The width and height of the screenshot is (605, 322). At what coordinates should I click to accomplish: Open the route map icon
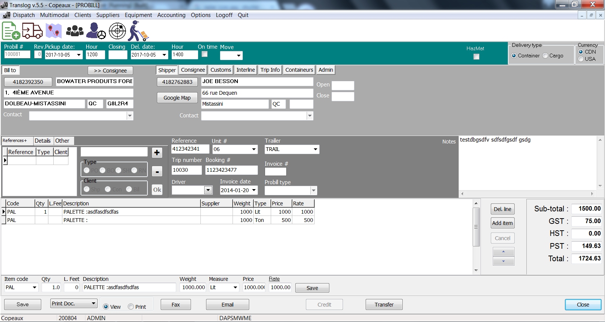54,31
